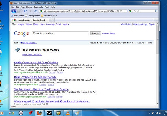
Task: Open Steam from the taskbar
Action: point(49,113)
